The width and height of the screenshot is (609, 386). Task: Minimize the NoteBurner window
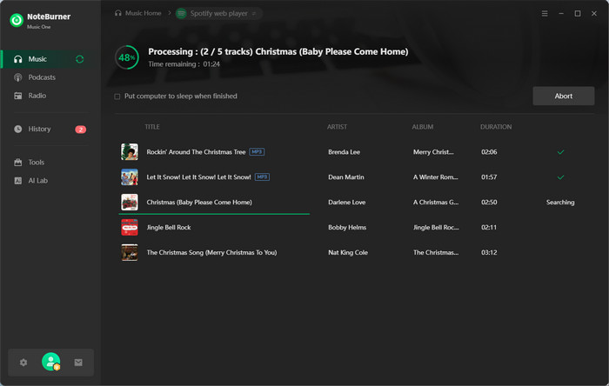[x=561, y=14]
